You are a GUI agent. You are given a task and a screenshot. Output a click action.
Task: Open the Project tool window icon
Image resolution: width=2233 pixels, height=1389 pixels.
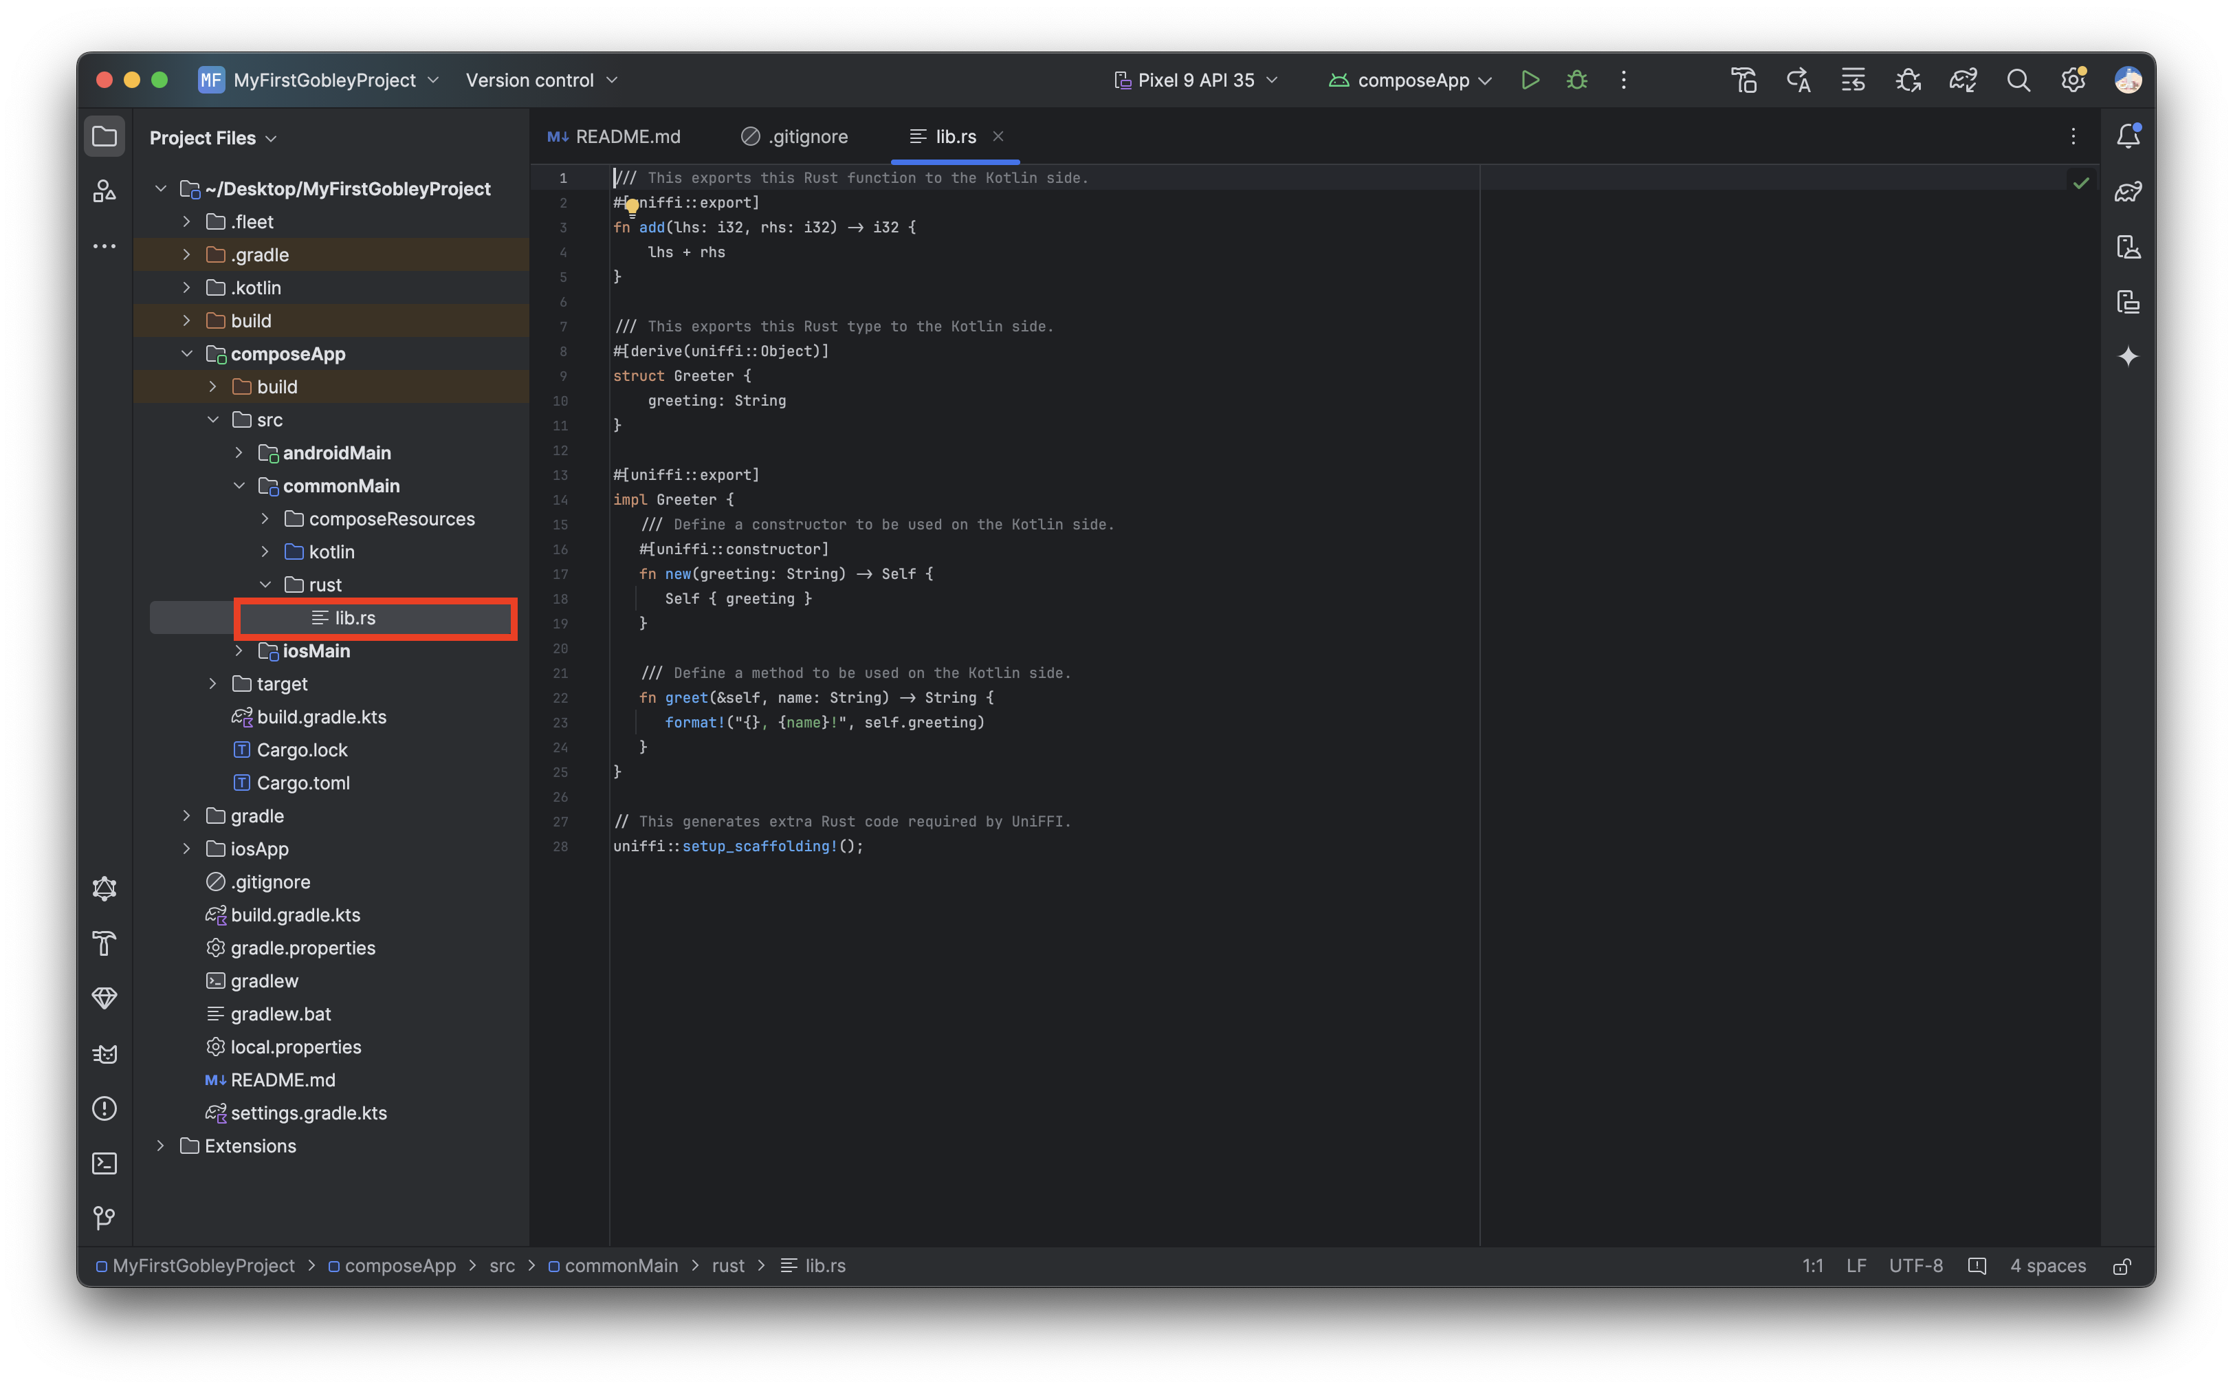click(x=104, y=137)
